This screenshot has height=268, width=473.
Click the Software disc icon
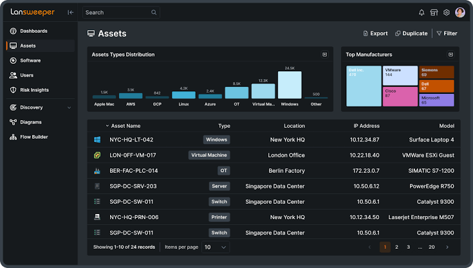pos(13,60)
